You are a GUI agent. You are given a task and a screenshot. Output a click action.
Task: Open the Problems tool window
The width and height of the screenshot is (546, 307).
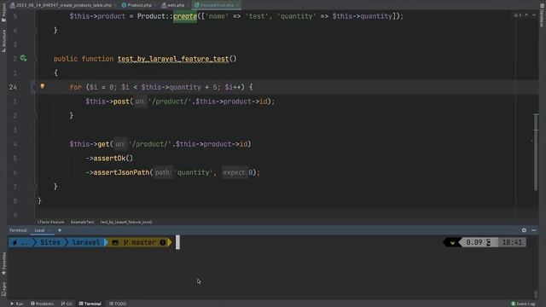tap(42, 304)
